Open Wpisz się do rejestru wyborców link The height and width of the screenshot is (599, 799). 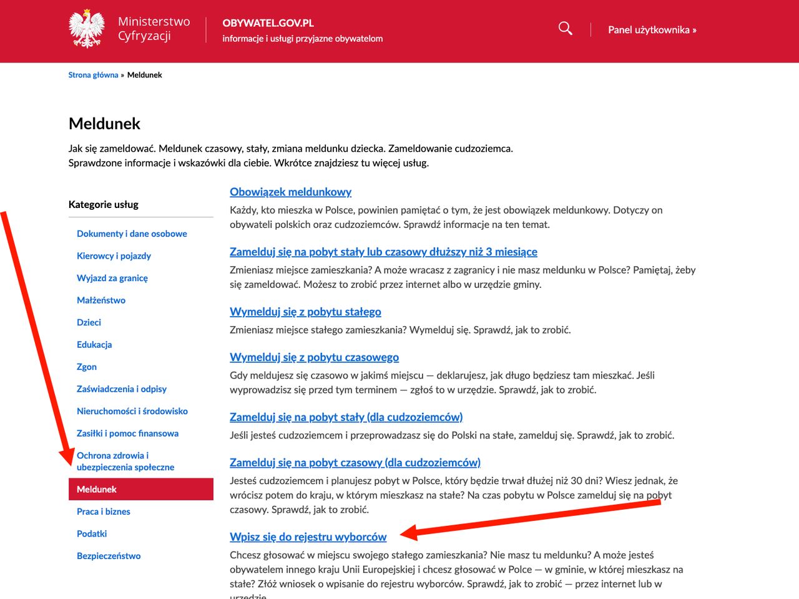(308, 537)
